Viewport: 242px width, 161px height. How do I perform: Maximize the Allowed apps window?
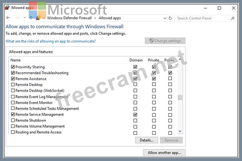click(x=219, y=8)
